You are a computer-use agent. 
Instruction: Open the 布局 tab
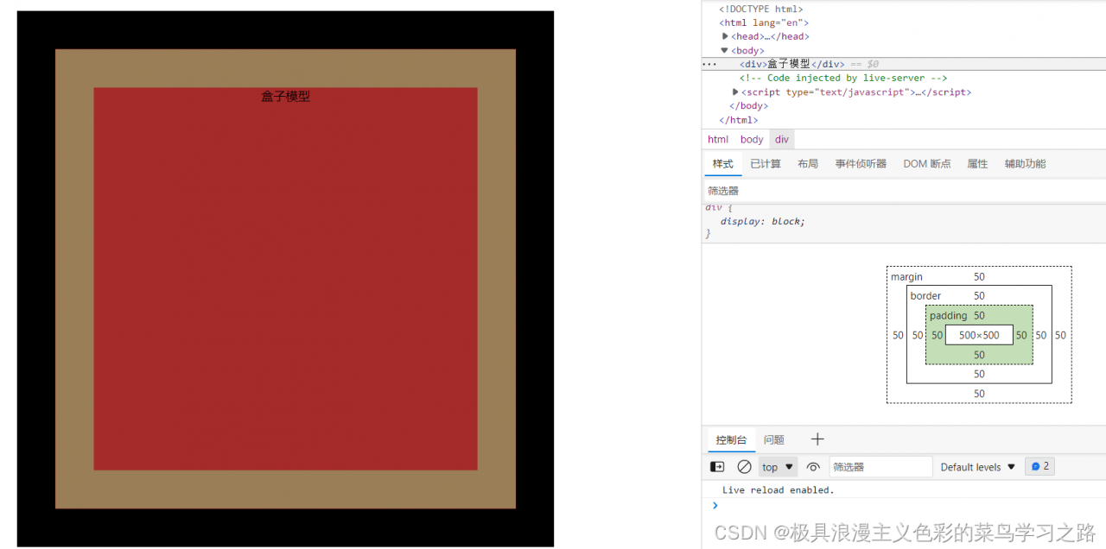[808, 163]
